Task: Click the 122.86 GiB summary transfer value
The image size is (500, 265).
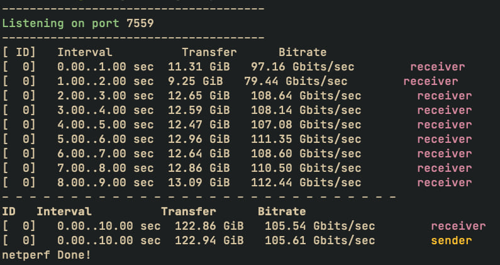Action: coord(209,226)
